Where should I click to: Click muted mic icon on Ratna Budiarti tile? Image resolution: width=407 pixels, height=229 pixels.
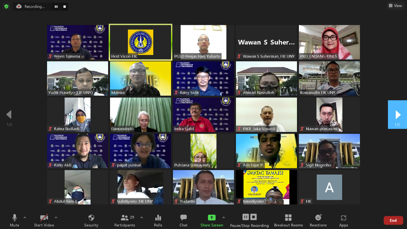click(50, 129)
